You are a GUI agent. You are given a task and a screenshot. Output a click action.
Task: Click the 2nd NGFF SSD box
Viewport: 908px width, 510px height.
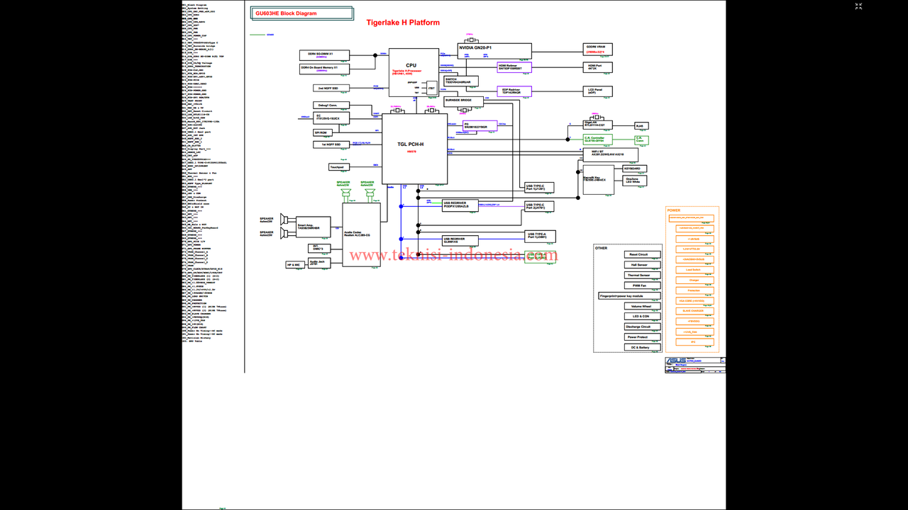coord(331,89)
